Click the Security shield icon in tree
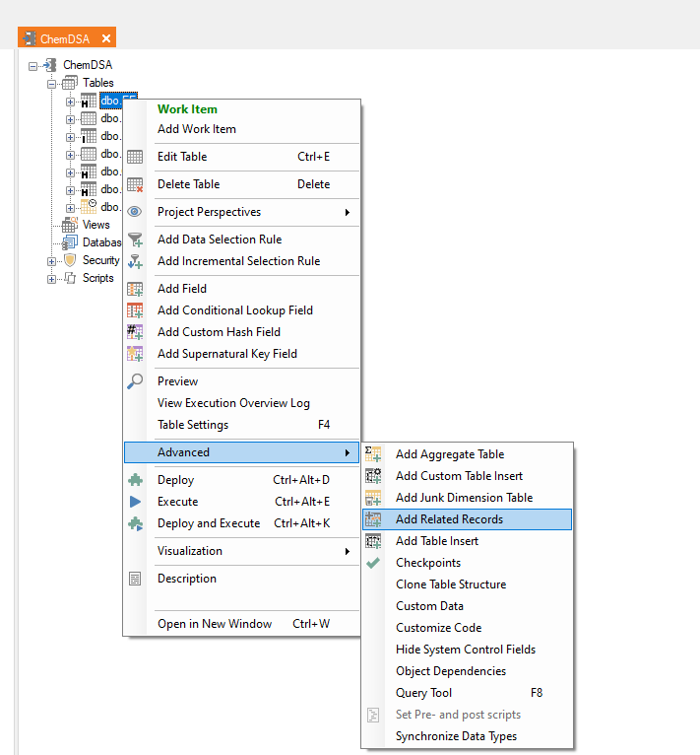This screenshot has width=700, height=755. (70, 260)
